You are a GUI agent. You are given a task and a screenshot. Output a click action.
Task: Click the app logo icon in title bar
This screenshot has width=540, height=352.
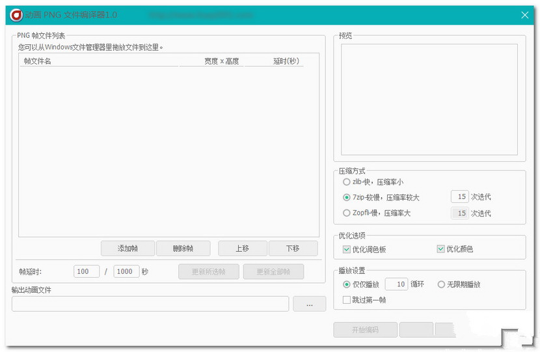click(x=16, y=15)
